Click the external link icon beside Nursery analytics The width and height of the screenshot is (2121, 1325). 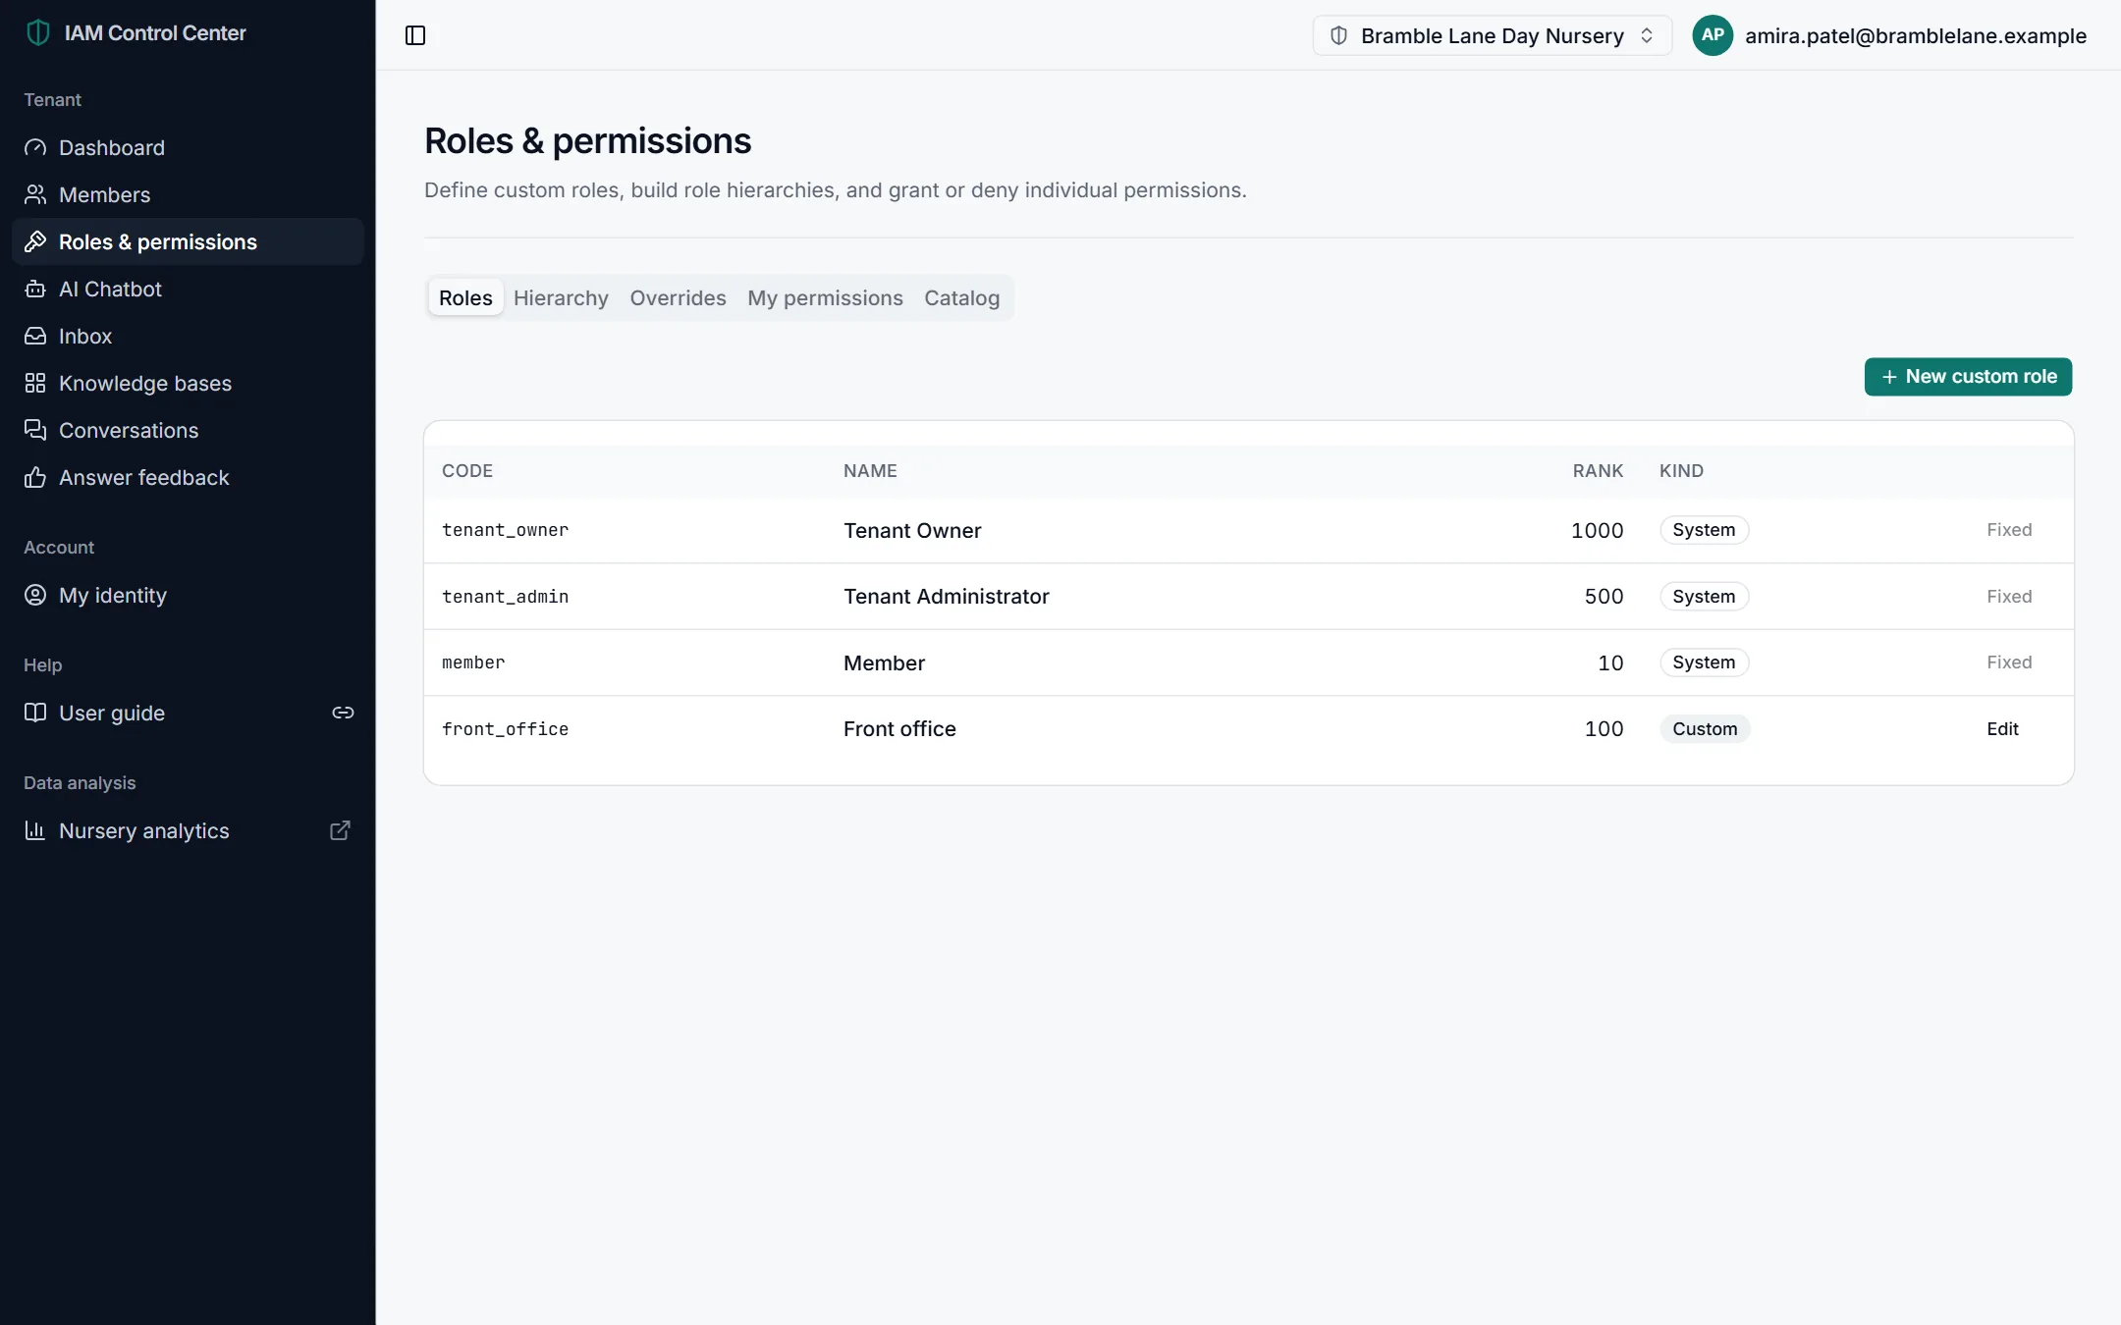tap(340, 830)
